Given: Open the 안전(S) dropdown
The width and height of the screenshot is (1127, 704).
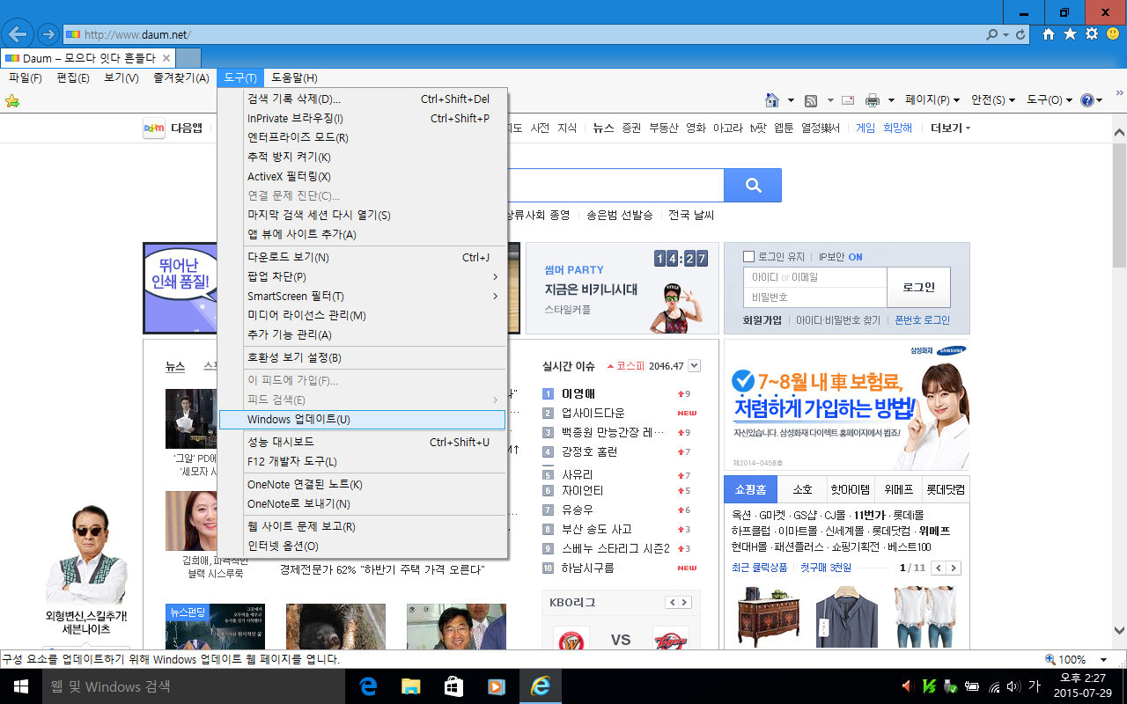Looking at the screenshot, I should tap(993, 100).
